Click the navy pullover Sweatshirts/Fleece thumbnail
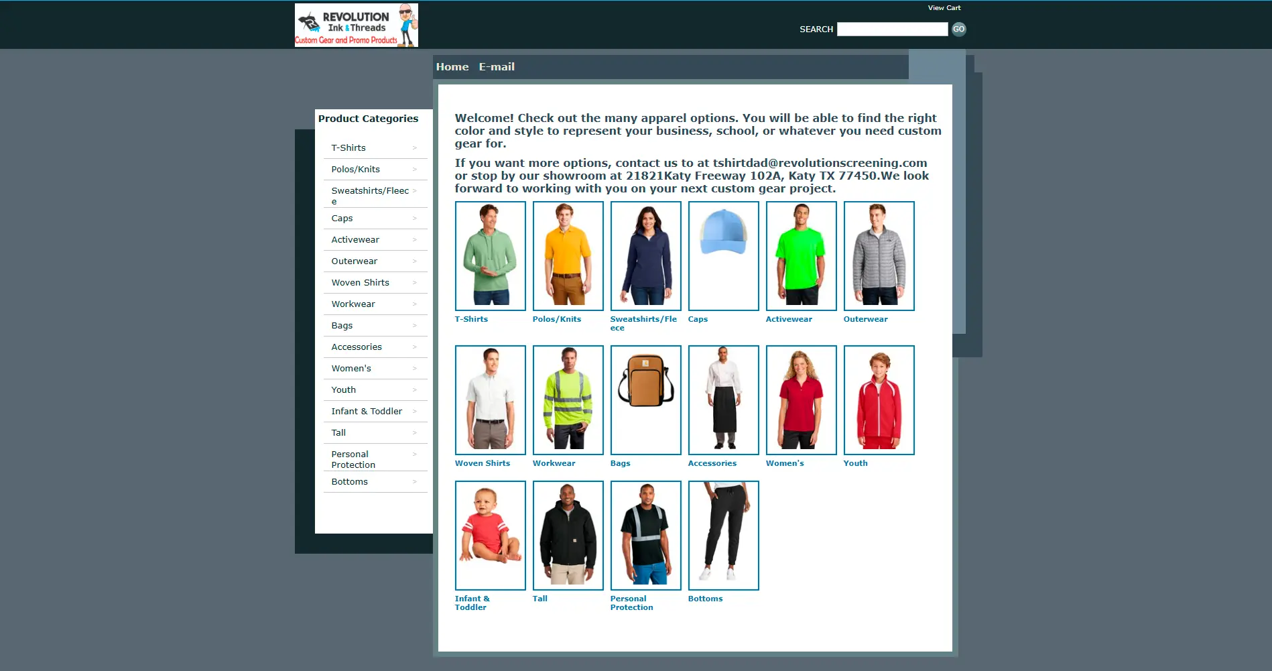 646,256
